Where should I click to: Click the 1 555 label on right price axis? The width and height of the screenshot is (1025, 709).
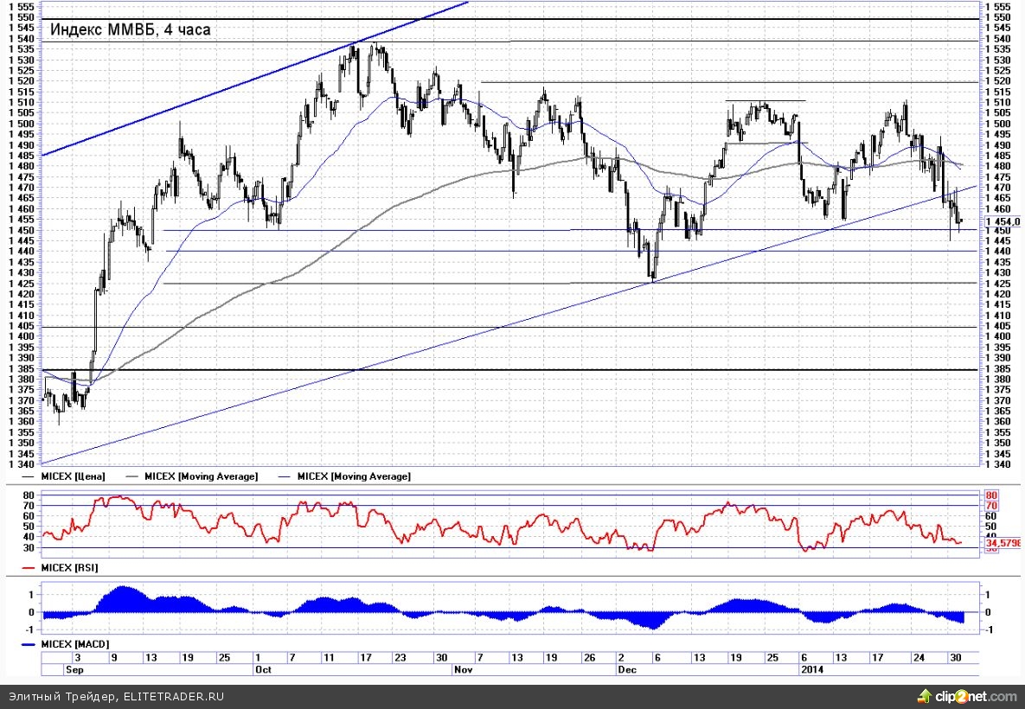point(1001,6)
